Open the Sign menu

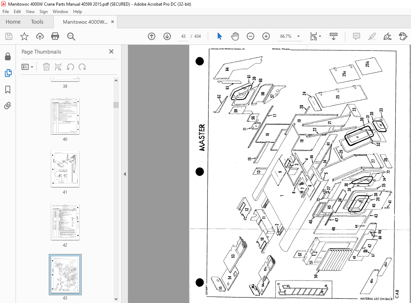tap(43, 12)
